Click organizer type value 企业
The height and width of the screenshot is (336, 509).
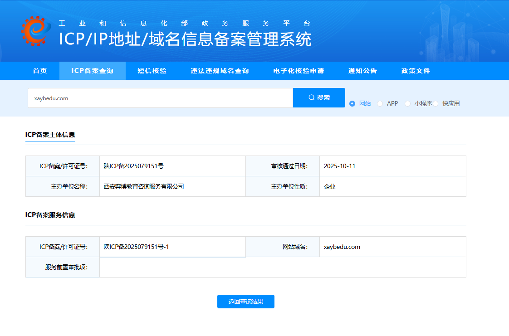tap(329, 186)
